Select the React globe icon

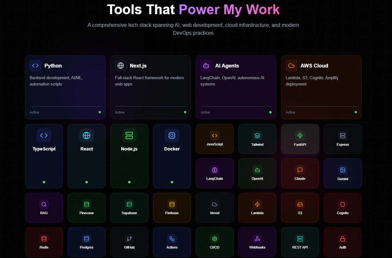point(86,135)
